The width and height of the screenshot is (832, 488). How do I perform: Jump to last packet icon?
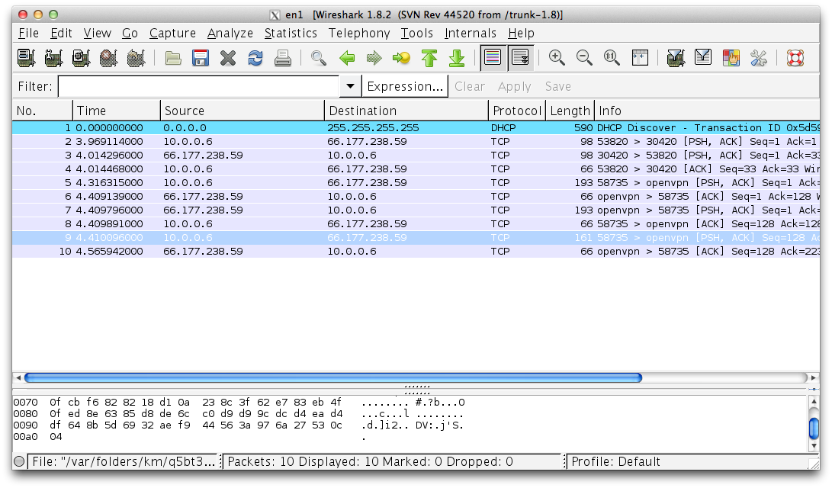click(457, 58)
